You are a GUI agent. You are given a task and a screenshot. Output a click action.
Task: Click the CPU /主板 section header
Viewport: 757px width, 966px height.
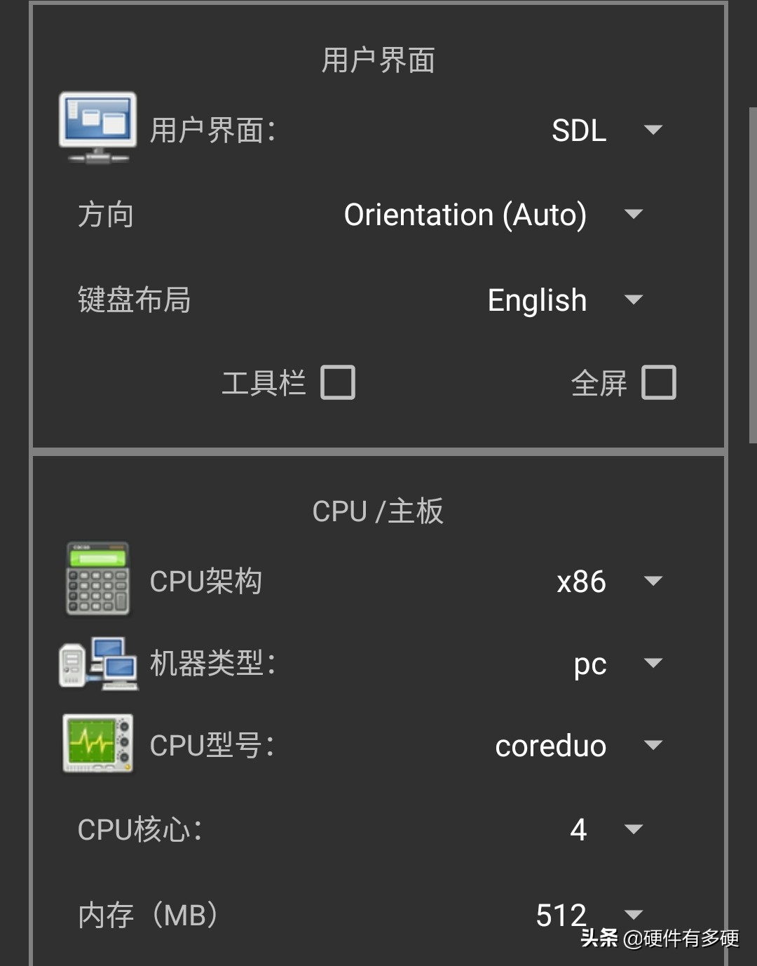tap(378, 511)
